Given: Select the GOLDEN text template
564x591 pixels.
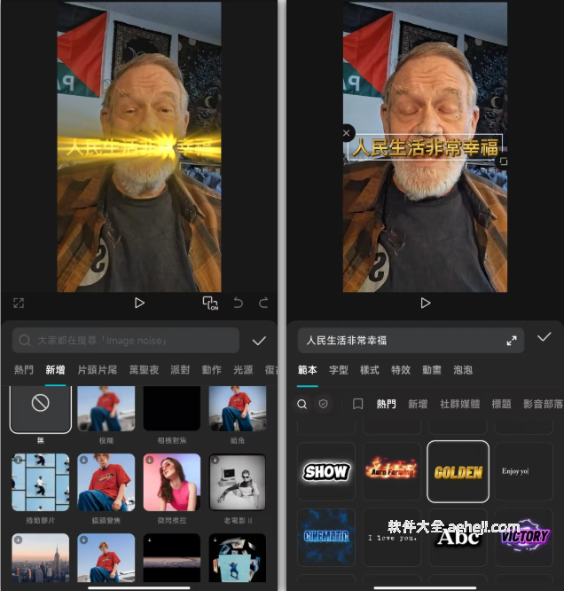Looking at the screenshot, I should click(x=458, y=472).
